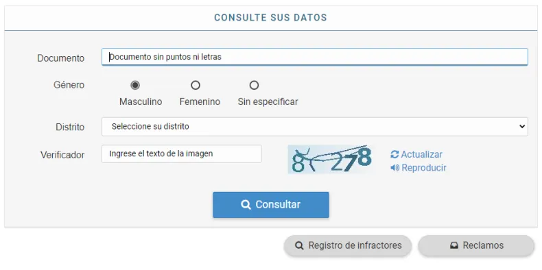Image resolution: width=542 pixels, height=270 pixels.
Task: Open the Reclamos section
Action: pos(476,245)
